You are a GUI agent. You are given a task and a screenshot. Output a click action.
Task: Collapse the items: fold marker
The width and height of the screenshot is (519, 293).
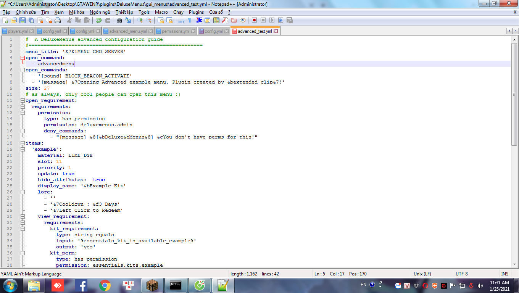click(x=23, y=143)
